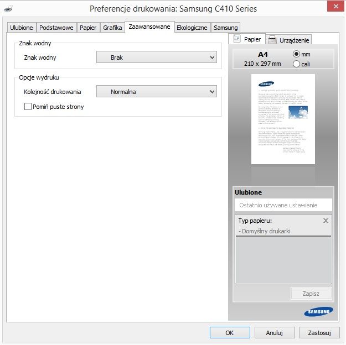Click the Zapisz button

pos(311,294)
